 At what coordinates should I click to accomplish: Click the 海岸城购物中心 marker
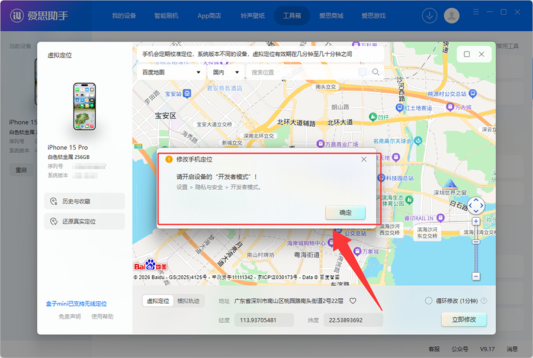331,243
